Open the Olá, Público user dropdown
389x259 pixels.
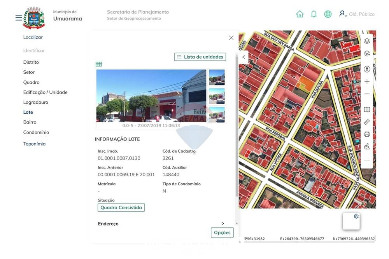pos(357,14)
